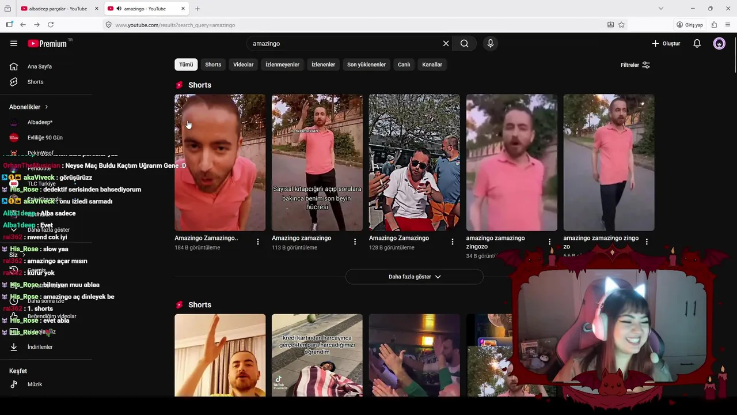Close the amazingo - YouTube browser tab

(x=183, y=9)
